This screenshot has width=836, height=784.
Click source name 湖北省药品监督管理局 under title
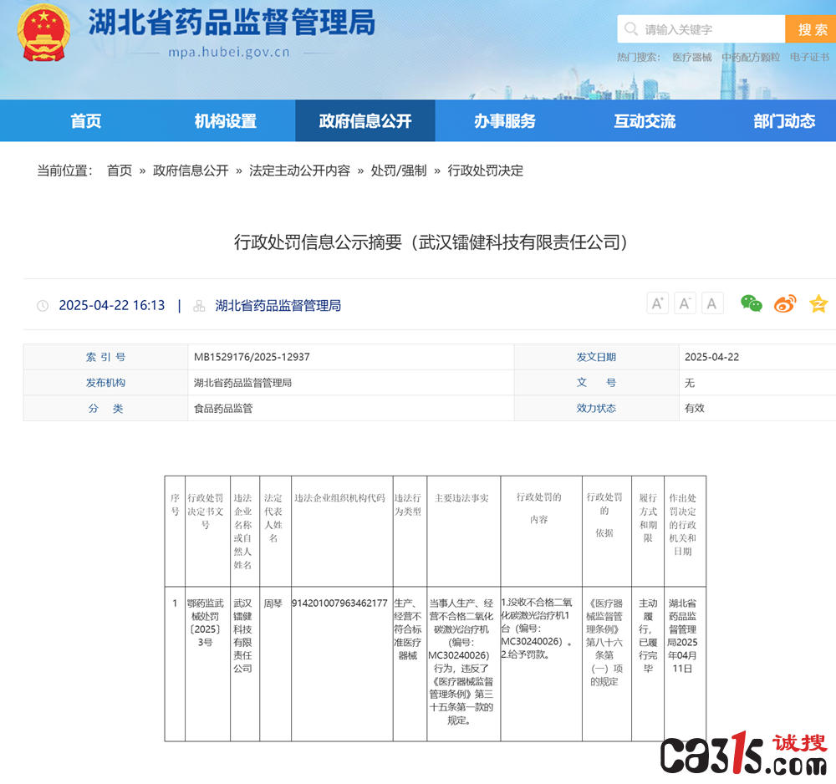pyautogui.click(x=278, y=305)
